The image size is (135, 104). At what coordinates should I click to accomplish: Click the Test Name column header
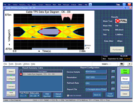point(42,71)
